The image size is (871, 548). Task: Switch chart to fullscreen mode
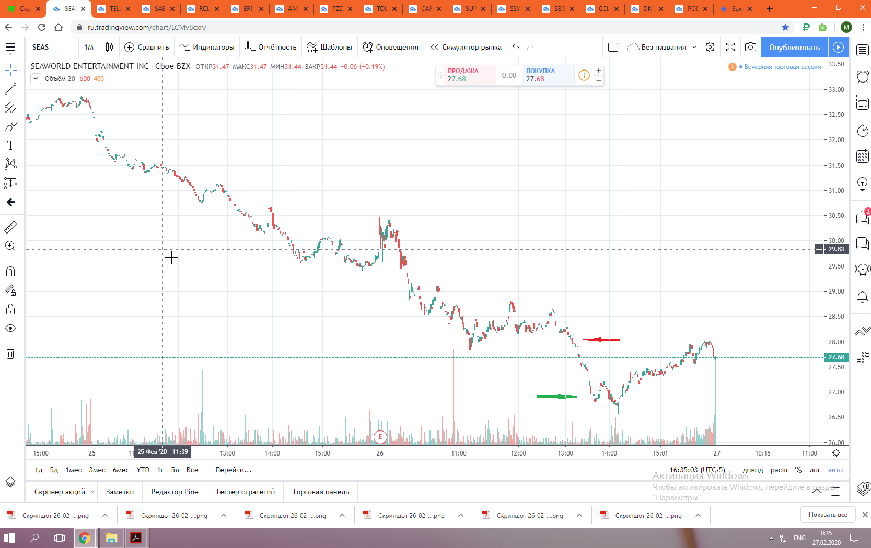[730, 47]
